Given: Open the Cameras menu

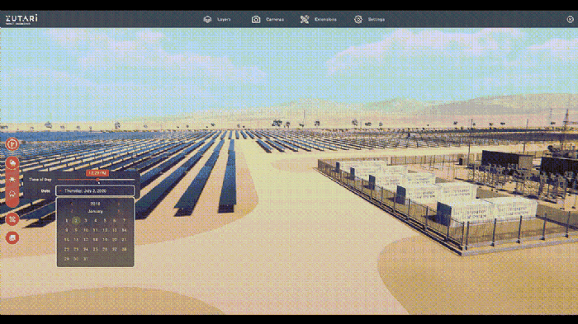Looking at the screenshot, I should click(268, 19).
